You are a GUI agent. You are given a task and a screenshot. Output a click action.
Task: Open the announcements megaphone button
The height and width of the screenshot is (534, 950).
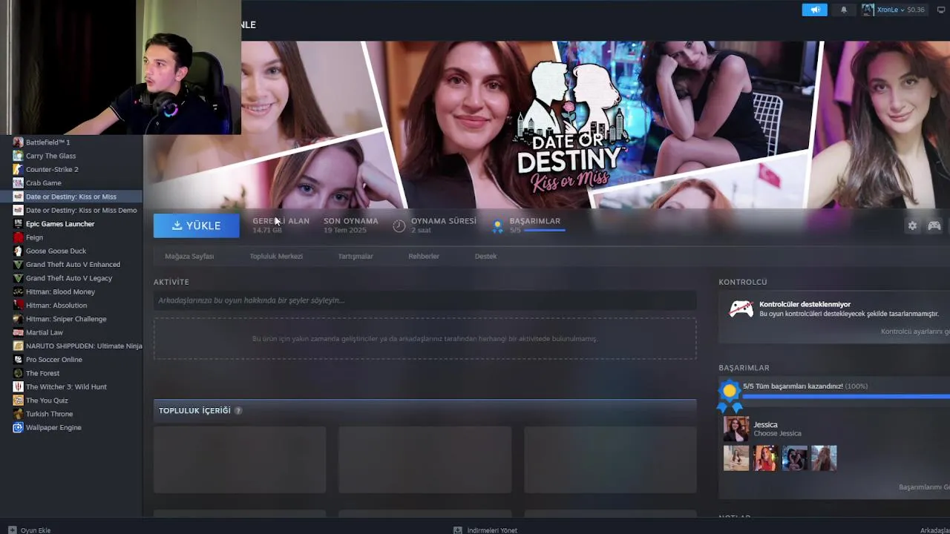(x=814, y=10)
